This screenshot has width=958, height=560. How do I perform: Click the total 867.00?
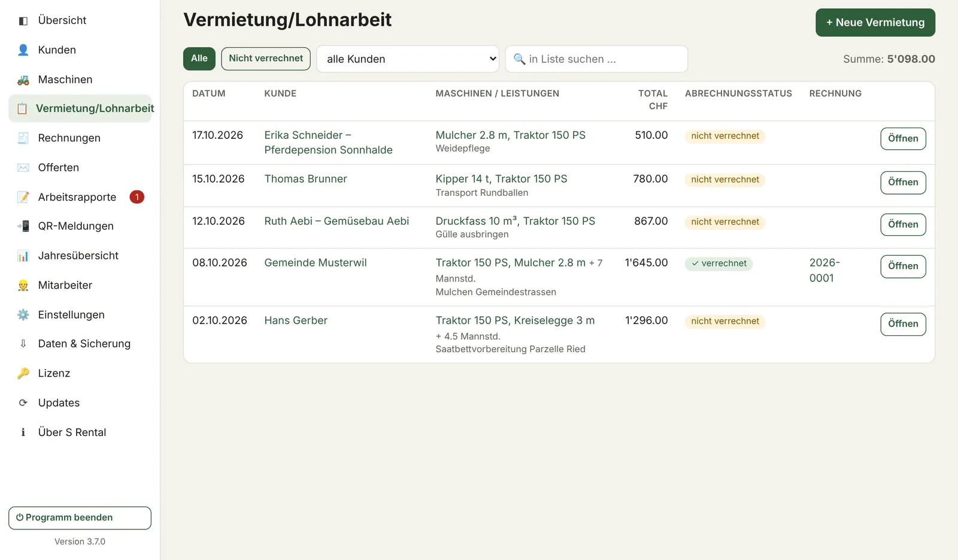pos(651,222)
